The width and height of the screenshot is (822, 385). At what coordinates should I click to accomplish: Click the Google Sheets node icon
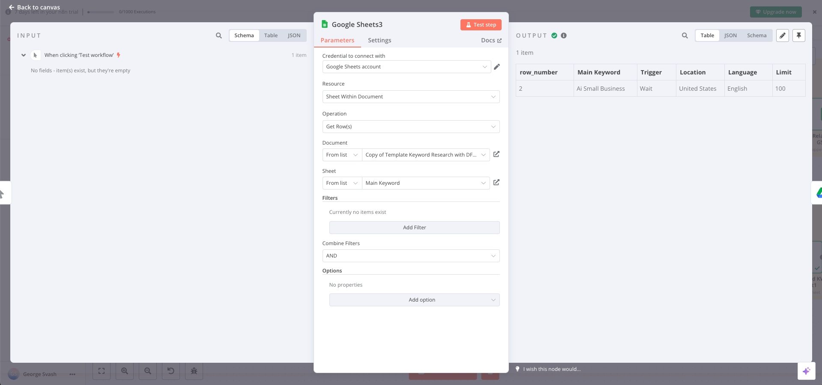coord(325,24)
